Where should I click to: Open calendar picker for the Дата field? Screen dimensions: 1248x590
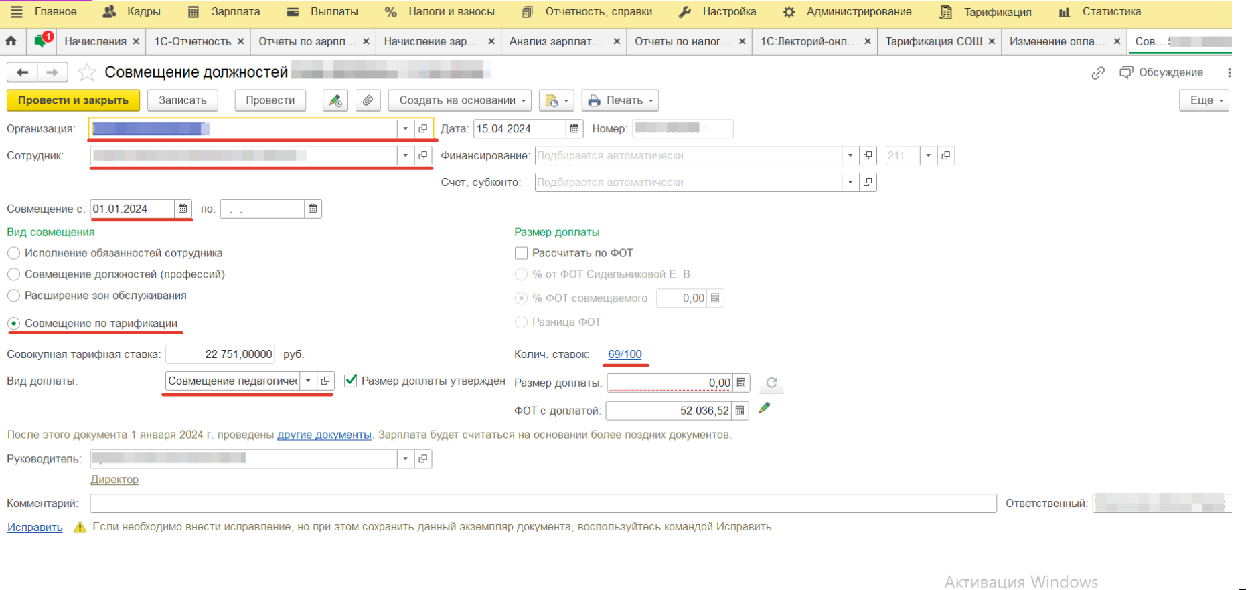pos(574,129)
